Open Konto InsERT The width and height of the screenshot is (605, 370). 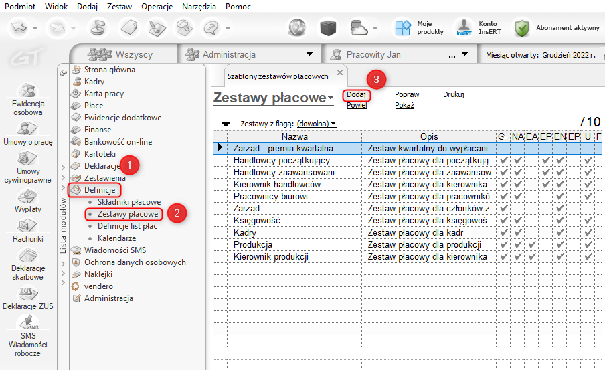pyautogui.click(x=479, y=28)
